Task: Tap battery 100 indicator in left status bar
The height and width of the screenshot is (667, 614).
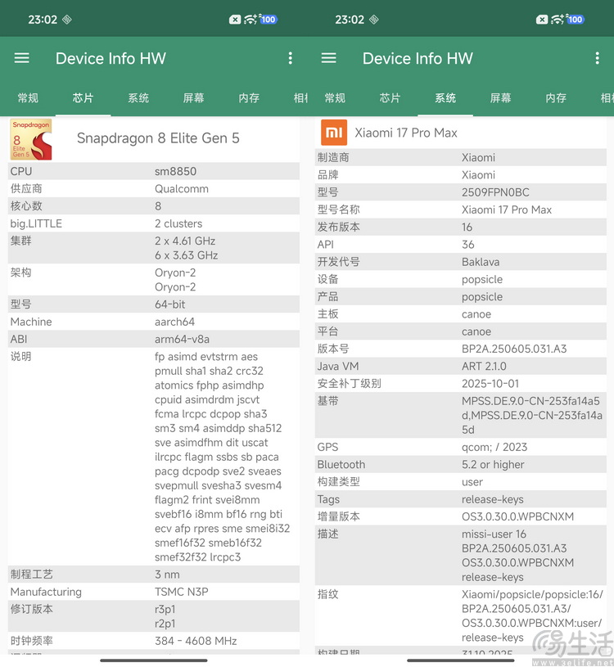Action: (268, 19)
